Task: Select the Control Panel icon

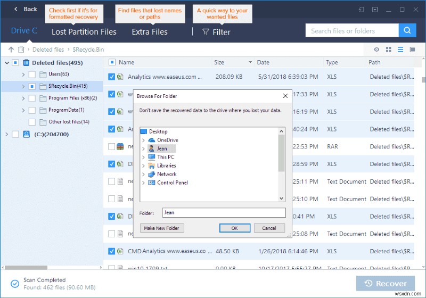Action: 152,183
